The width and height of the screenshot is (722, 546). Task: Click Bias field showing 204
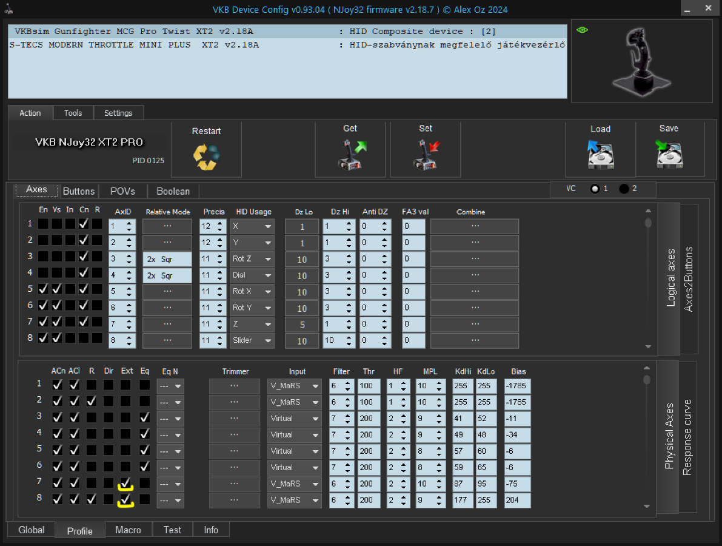[x=518, y=500]
